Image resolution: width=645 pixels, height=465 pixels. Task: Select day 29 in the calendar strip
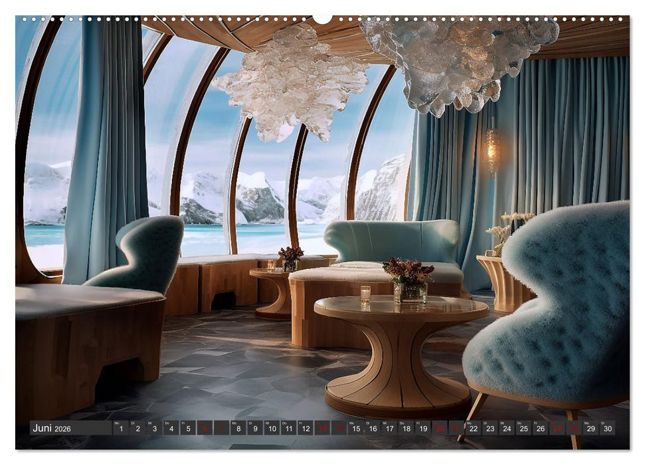[x=591, y=428]
